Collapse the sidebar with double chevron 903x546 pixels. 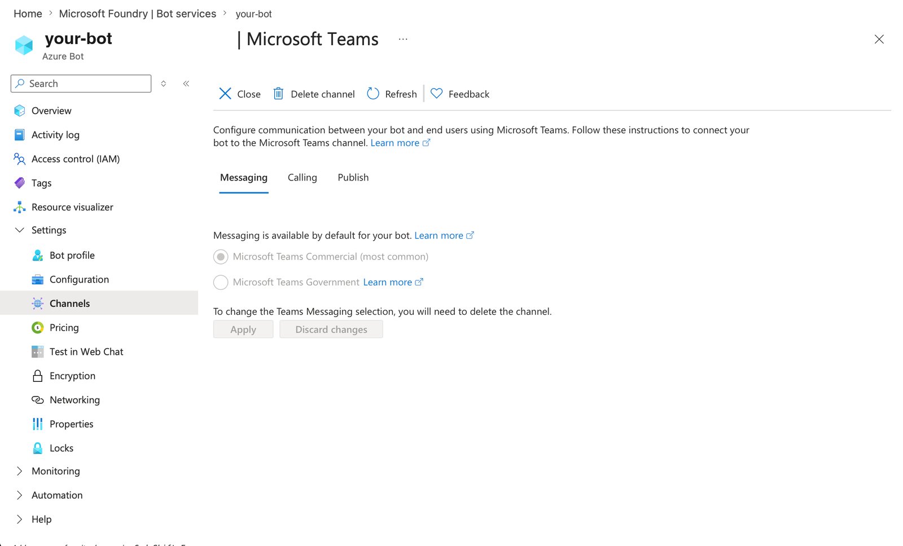click(x=186, y=83)
